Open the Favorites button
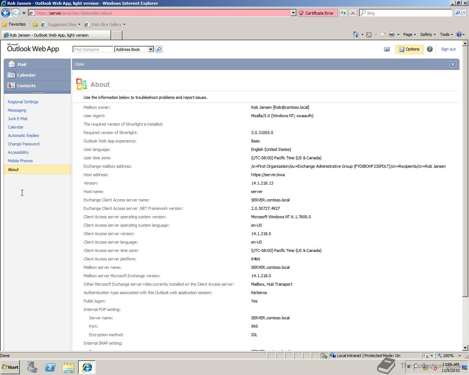Image resolution: width=469 pixels, height=375 pixels. [x=14, y=25]
